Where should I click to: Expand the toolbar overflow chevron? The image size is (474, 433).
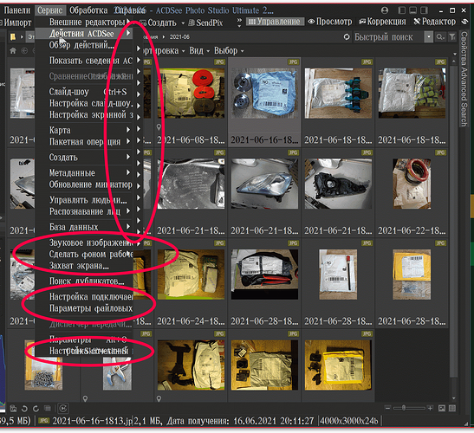point(239,23)
